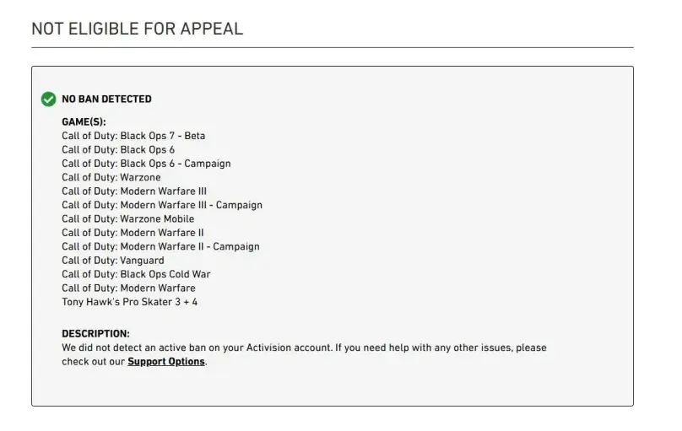Click Tony Hawk's Pro Skater 3 + 4

pos(130,302)
